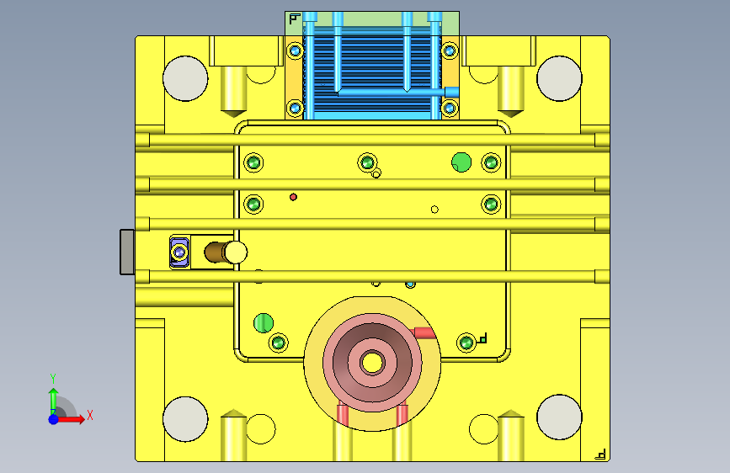Pick the gray guide hole at the upper-right corner
Screen dimensions: 730x473
[559, 78]
